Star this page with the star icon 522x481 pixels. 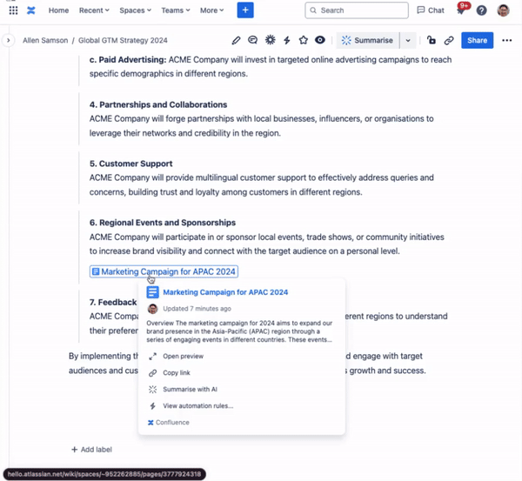pyautogui.click(x=304, y=40)
